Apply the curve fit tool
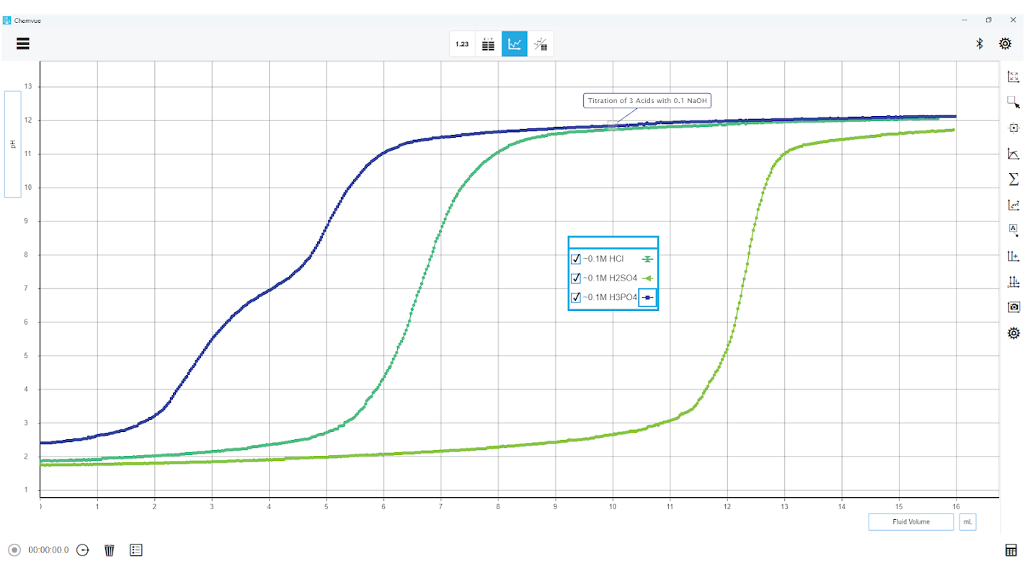This screenshot has height=577, width=1025. click(1013, 154)
